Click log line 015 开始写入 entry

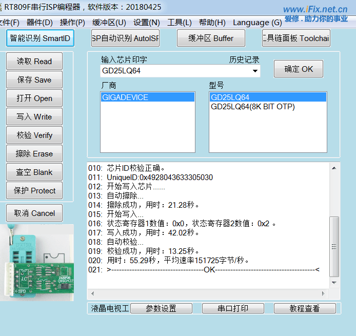(x=116, y=214)
